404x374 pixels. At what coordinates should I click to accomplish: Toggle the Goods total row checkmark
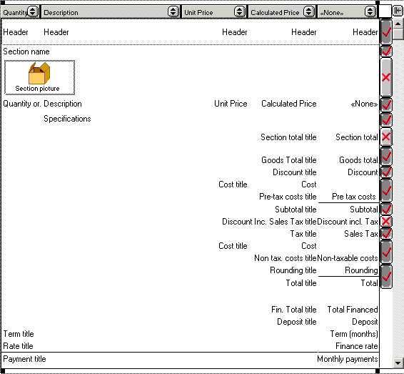386,157
